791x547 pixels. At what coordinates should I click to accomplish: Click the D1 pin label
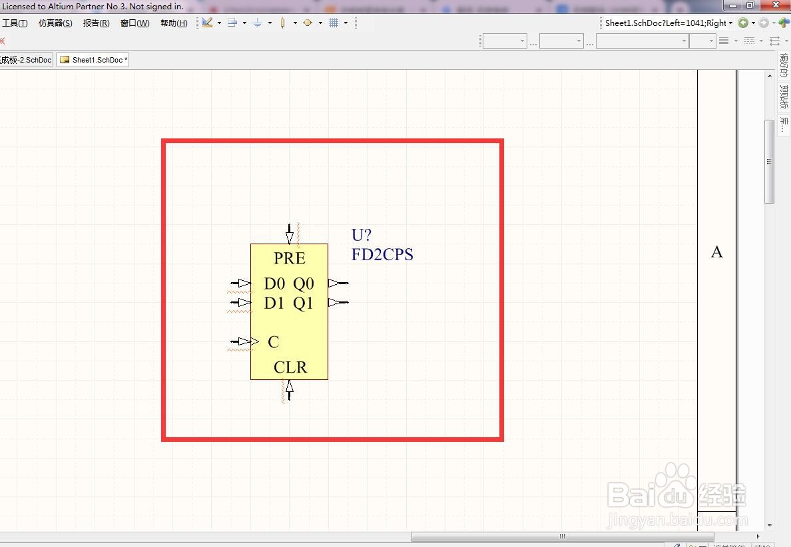274,303
